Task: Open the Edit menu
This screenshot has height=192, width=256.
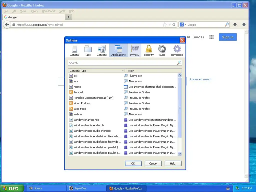Action: click(x=14, y=11)
